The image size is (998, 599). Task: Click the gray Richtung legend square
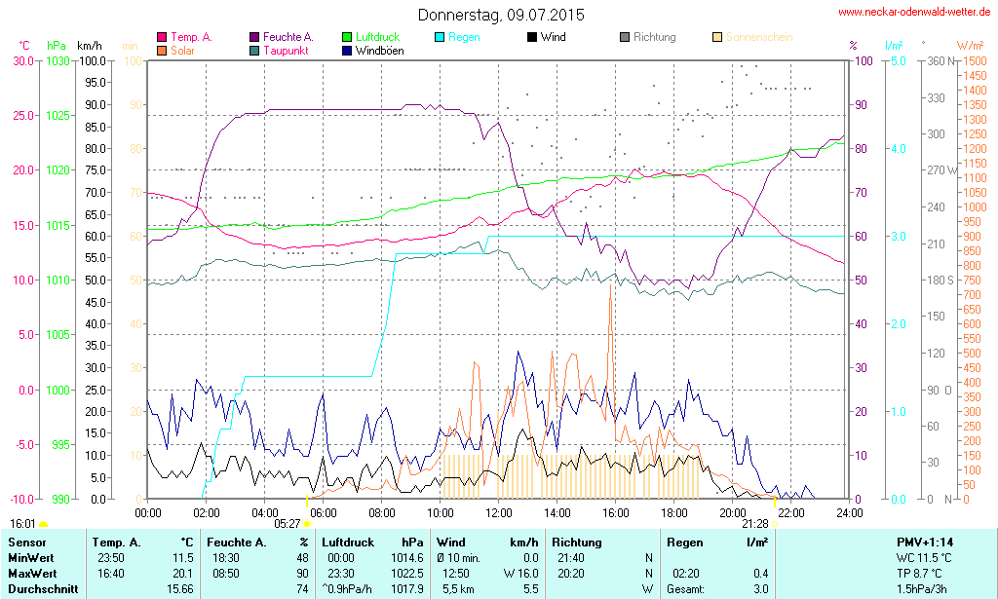tap(625, 37)
